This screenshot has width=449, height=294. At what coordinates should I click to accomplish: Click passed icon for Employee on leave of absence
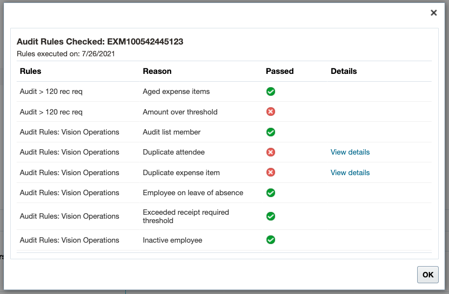click(x=270, y=193)
